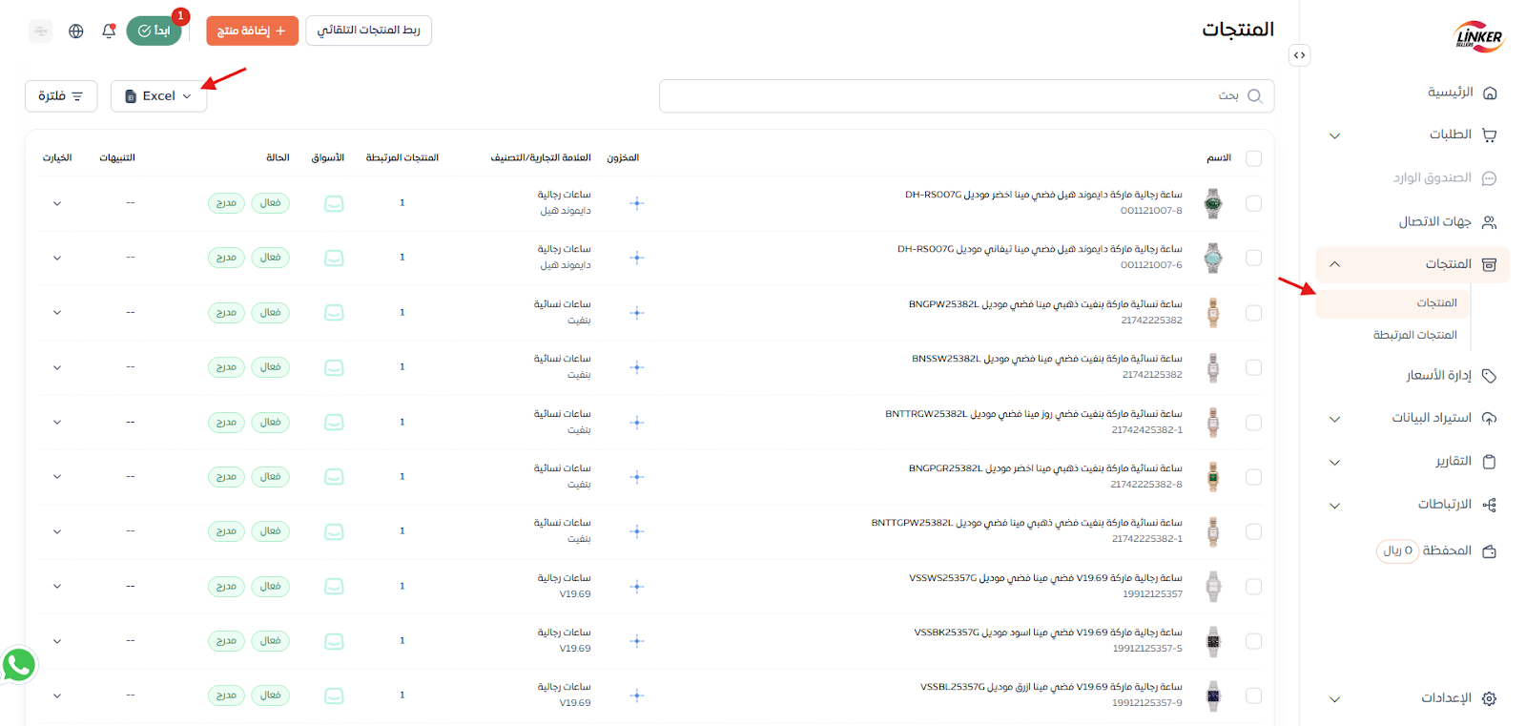Click stock icon for BNTTRGW25382L row
1526x726 pixels.
[637, 422]
